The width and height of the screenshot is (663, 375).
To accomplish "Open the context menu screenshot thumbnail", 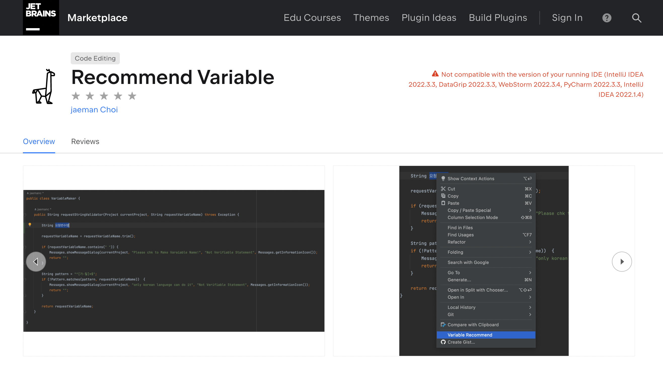I will click(484, 261).
